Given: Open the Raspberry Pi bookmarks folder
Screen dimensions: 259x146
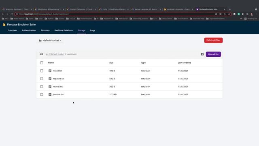Looking at the screenshot, I should [107, 19].
